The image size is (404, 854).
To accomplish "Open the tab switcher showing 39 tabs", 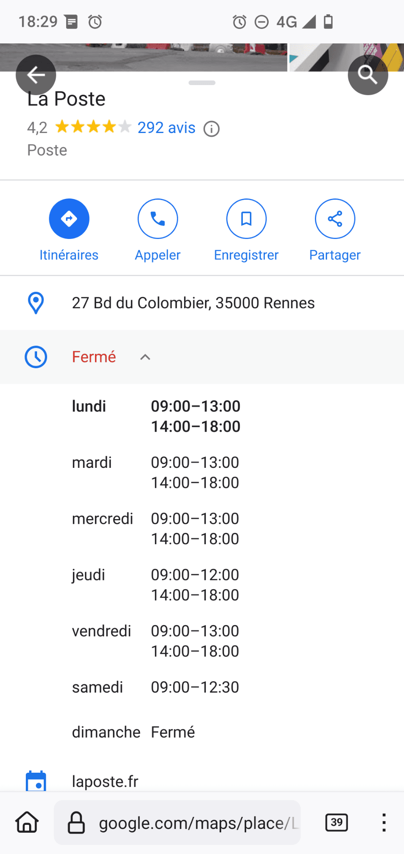I will coord(337,823).
